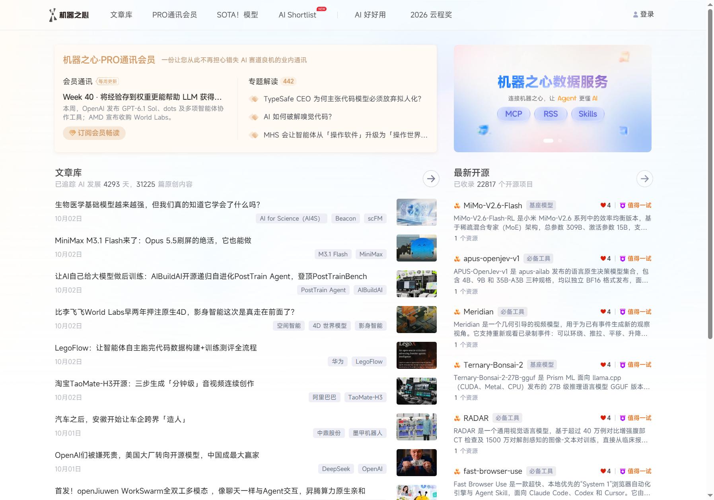
Task: Click the AI for Science (AI4S) tag
Action: pyautogui.click(x=291, y=219)
